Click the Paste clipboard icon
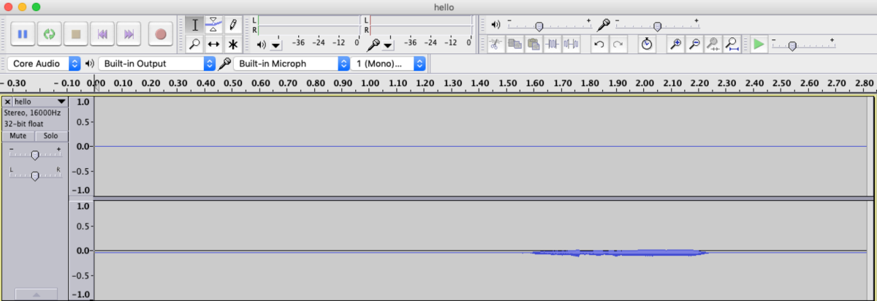Image resolution: width=877 pixels, height=301 pixels. [x=534, y=45]
